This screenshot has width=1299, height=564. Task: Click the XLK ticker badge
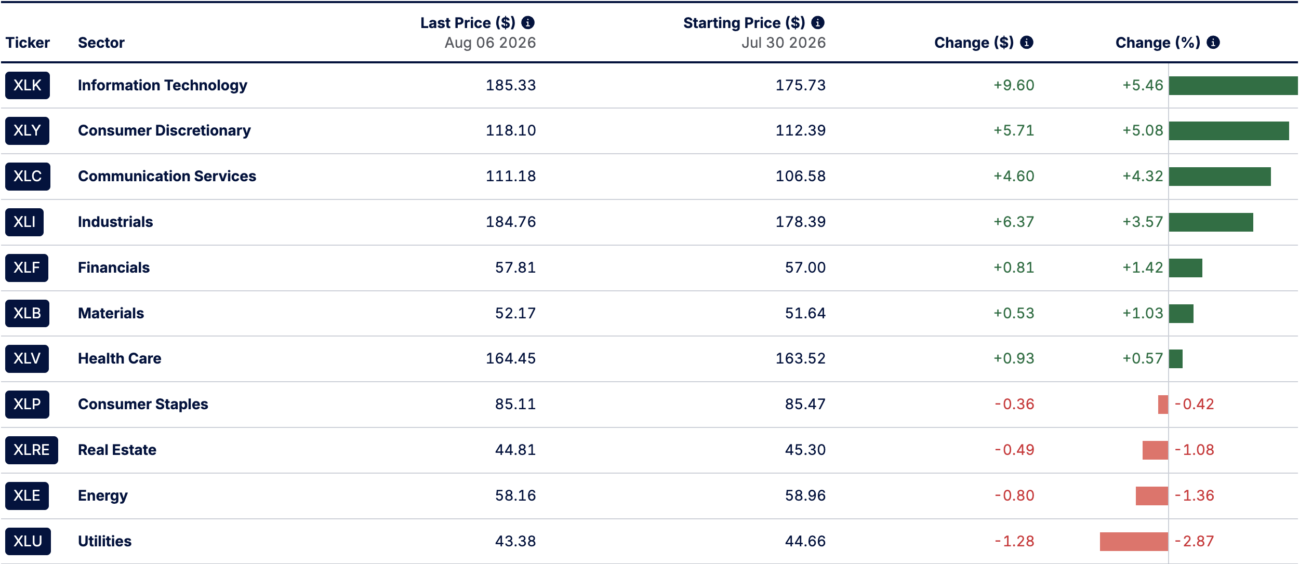(28, 85)
